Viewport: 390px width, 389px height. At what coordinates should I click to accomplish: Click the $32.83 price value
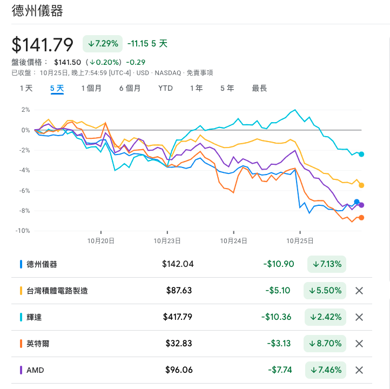[179, 344]
